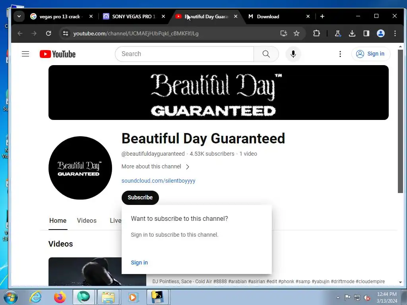Close the SONY VEGAS PRO tab
The height and width of the screenshot is (305, 407).
[x=163, y=16]
